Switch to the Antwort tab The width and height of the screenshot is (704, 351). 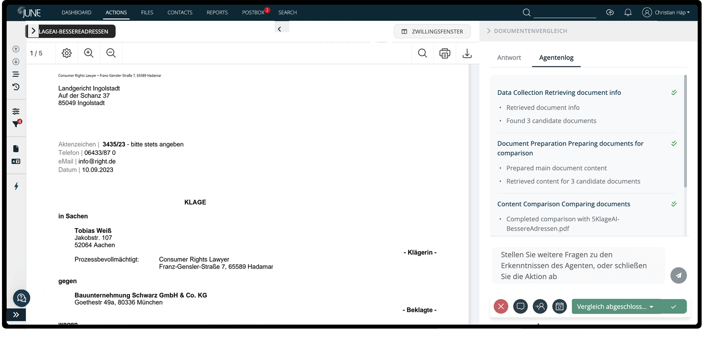coord(509,57)
